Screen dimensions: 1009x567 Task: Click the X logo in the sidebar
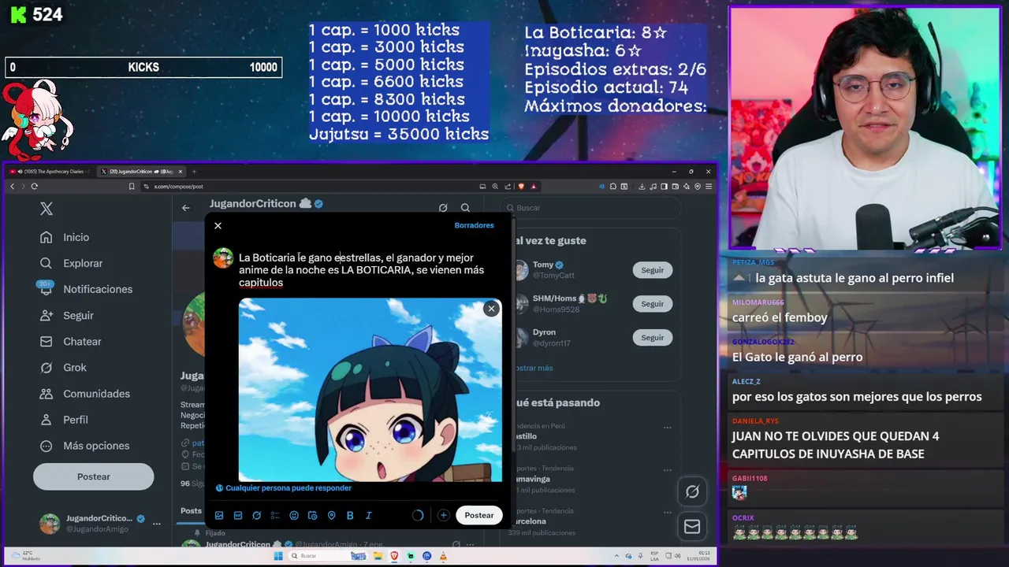[x=47, y=209]
